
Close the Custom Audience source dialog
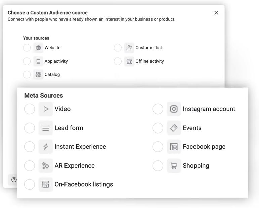216,13
